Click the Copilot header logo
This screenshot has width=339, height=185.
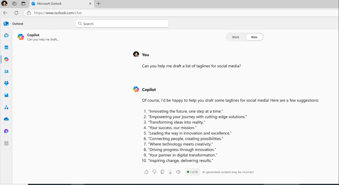21,37
